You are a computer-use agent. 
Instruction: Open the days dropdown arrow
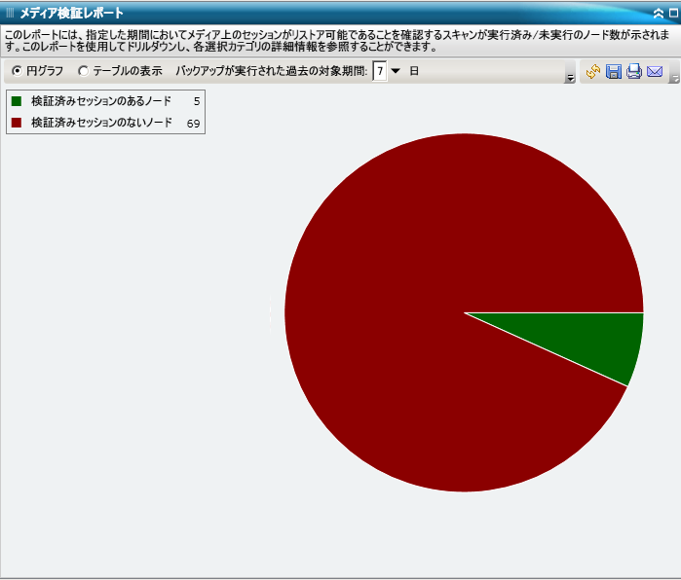[x=396, y=71]
